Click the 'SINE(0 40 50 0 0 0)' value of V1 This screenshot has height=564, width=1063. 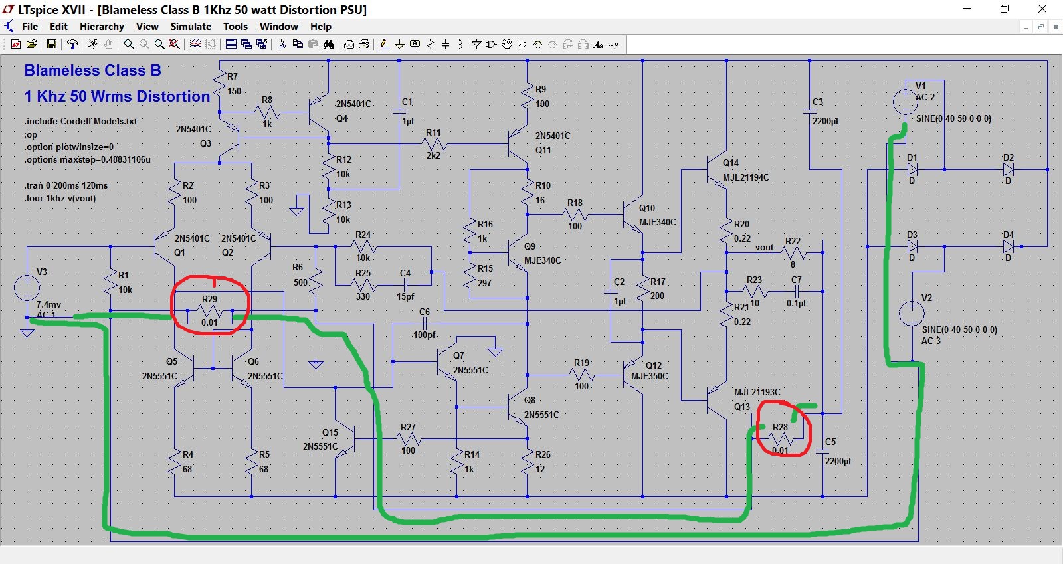[953, 118]
